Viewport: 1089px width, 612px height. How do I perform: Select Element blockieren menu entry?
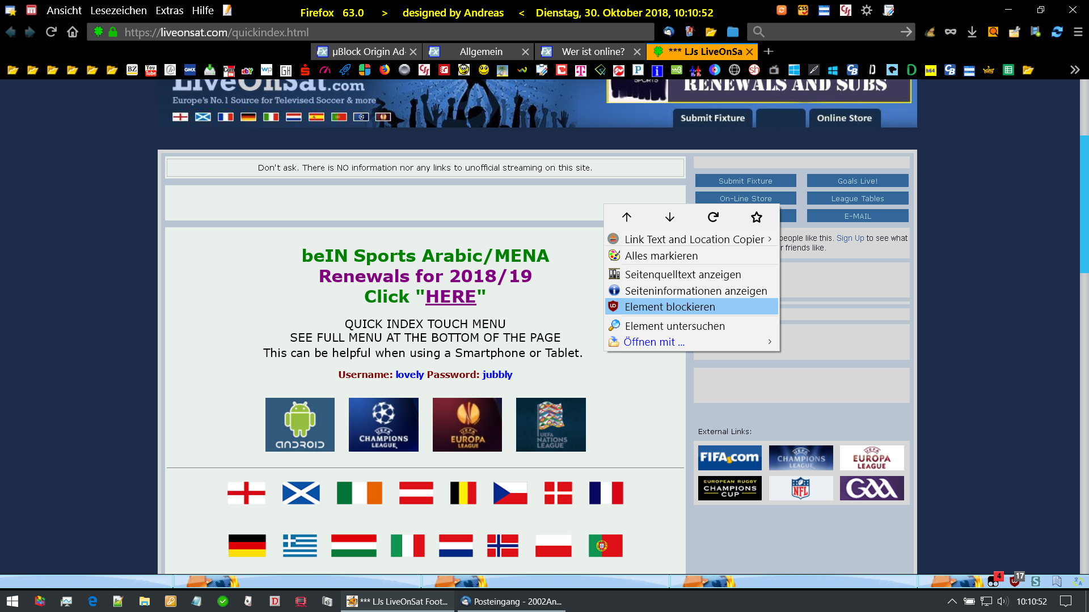(x=669, y=307)
